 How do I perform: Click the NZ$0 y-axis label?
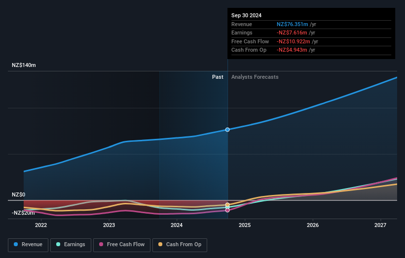pos(19,194)
